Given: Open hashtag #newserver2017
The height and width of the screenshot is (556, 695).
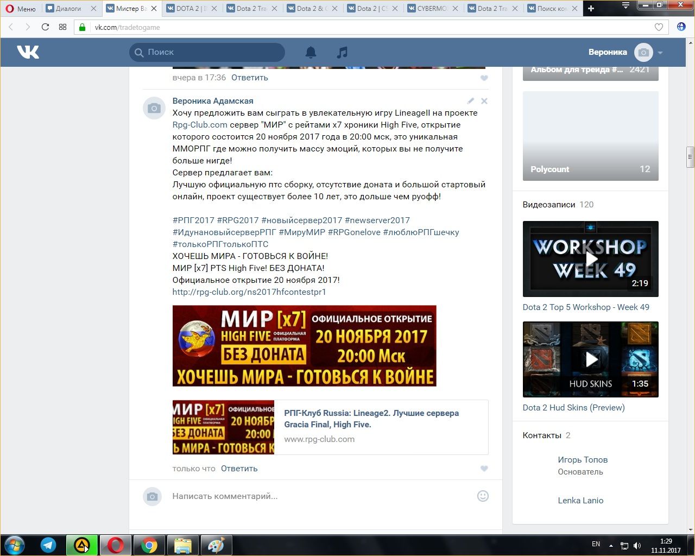Looking at the screenshot, I should pyautogui.click(x=377, y=220).
